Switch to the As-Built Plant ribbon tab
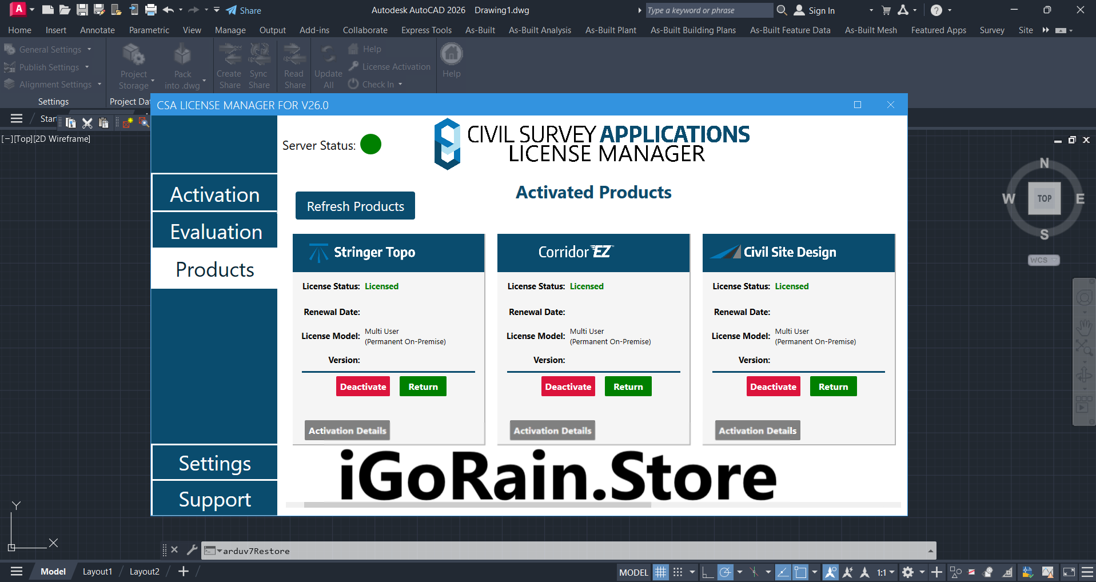 click(610, 30)
